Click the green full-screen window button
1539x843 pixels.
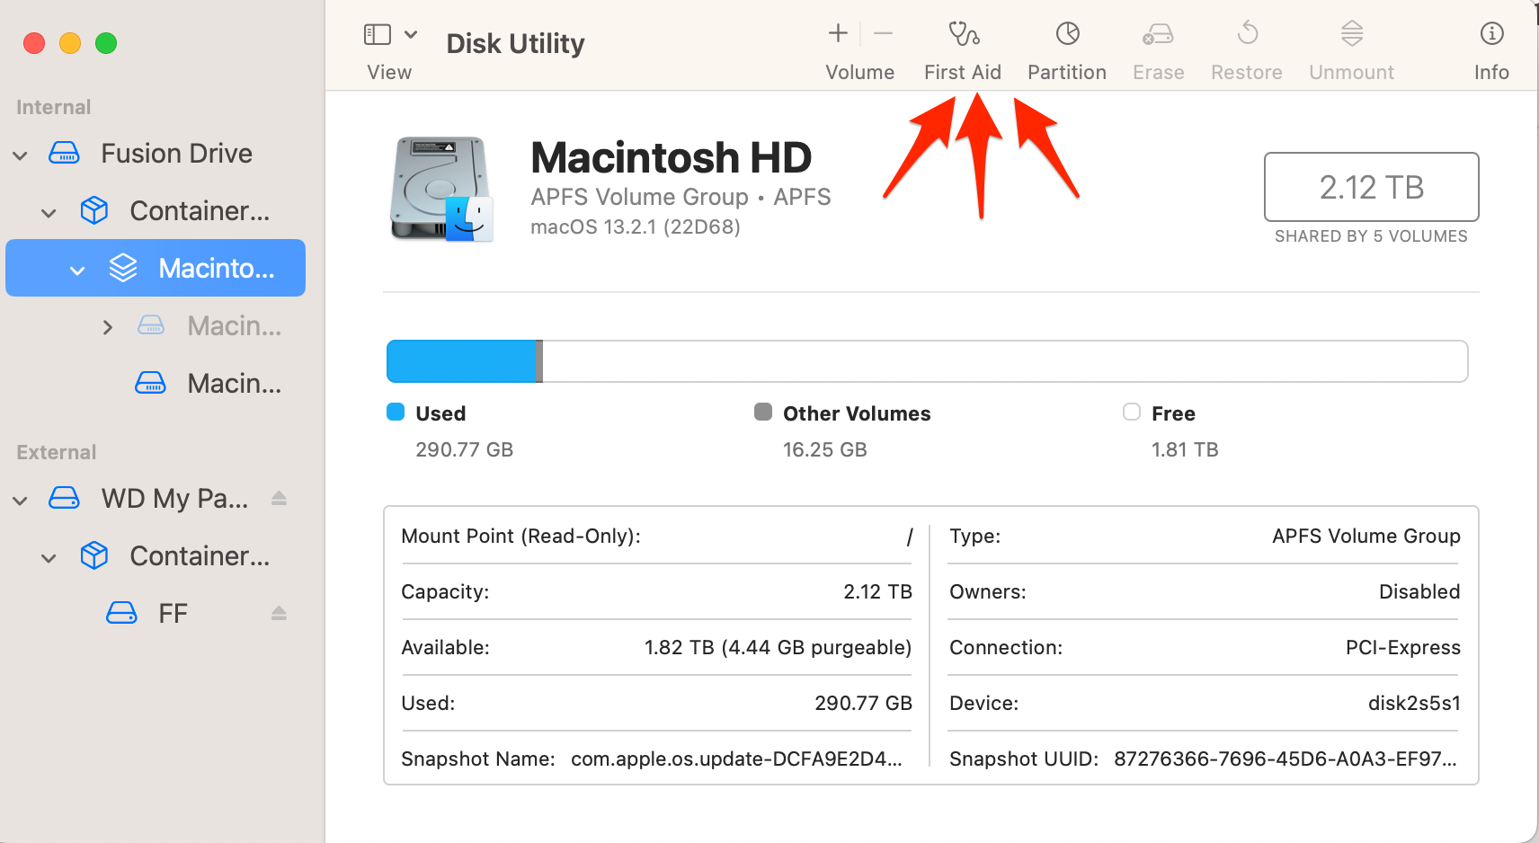tap(106, 43)
